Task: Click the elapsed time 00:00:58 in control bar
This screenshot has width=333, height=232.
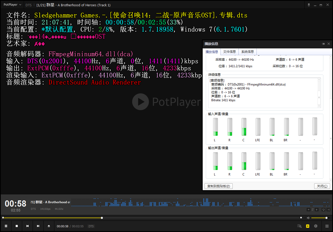Action: point(62,226)
